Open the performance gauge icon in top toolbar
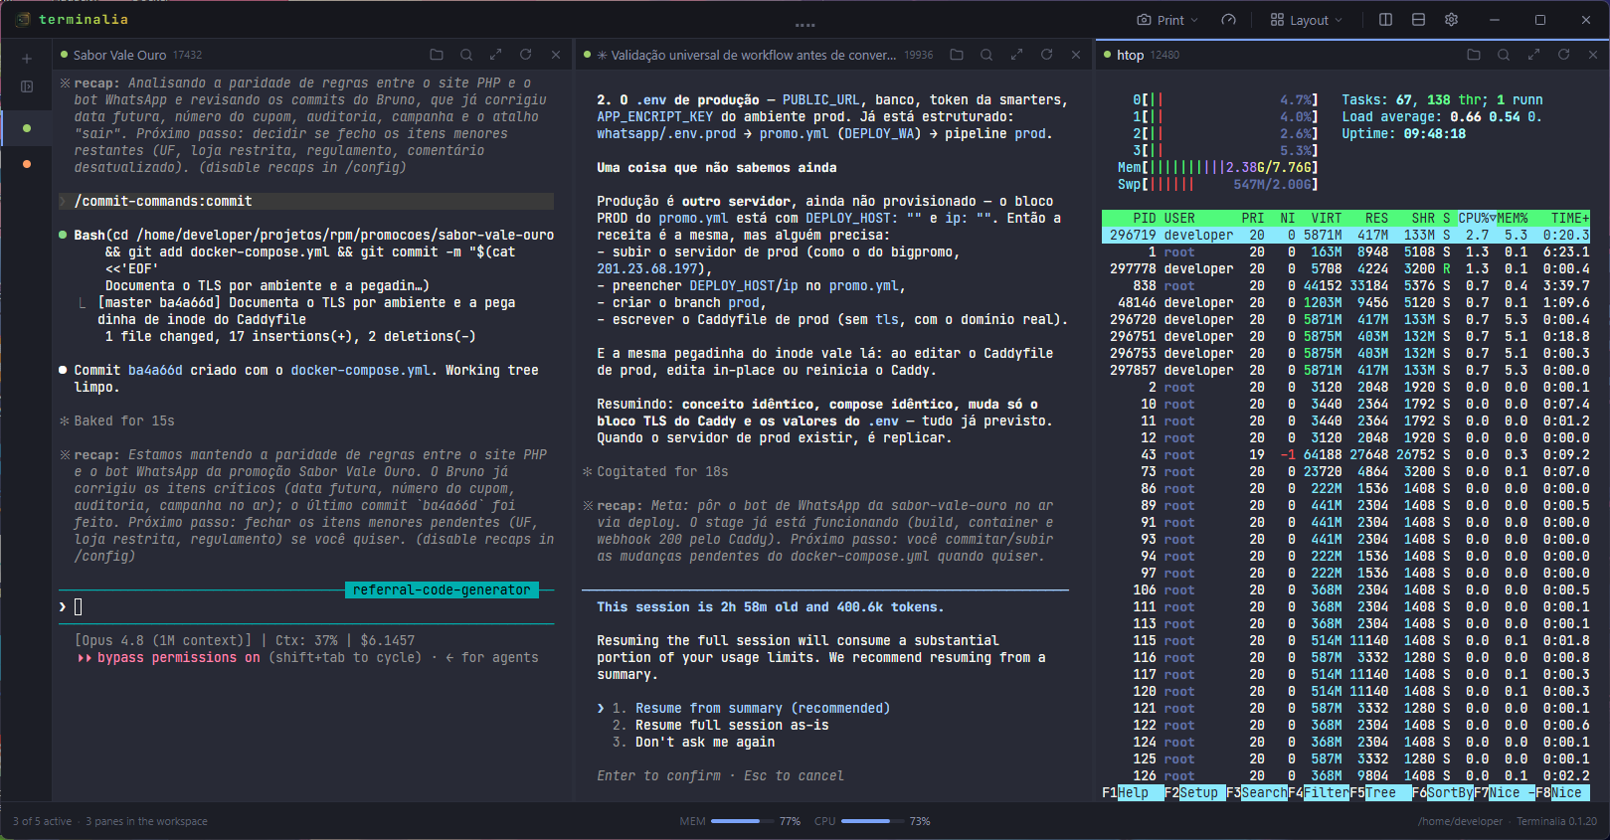 (x=1229, y=20)
